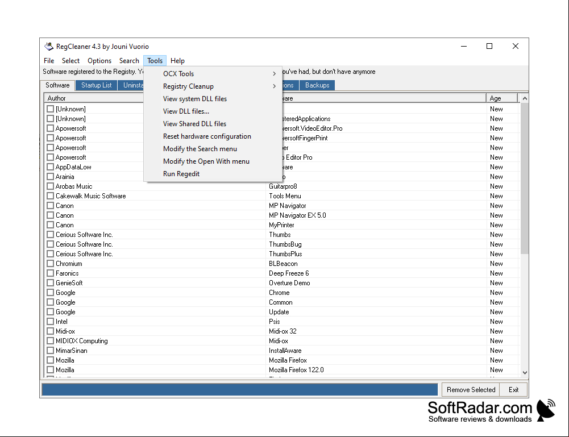
Task: Check the MIDIOX Computing checkbox
Action: pyautogui.click(x=51, y=341)
